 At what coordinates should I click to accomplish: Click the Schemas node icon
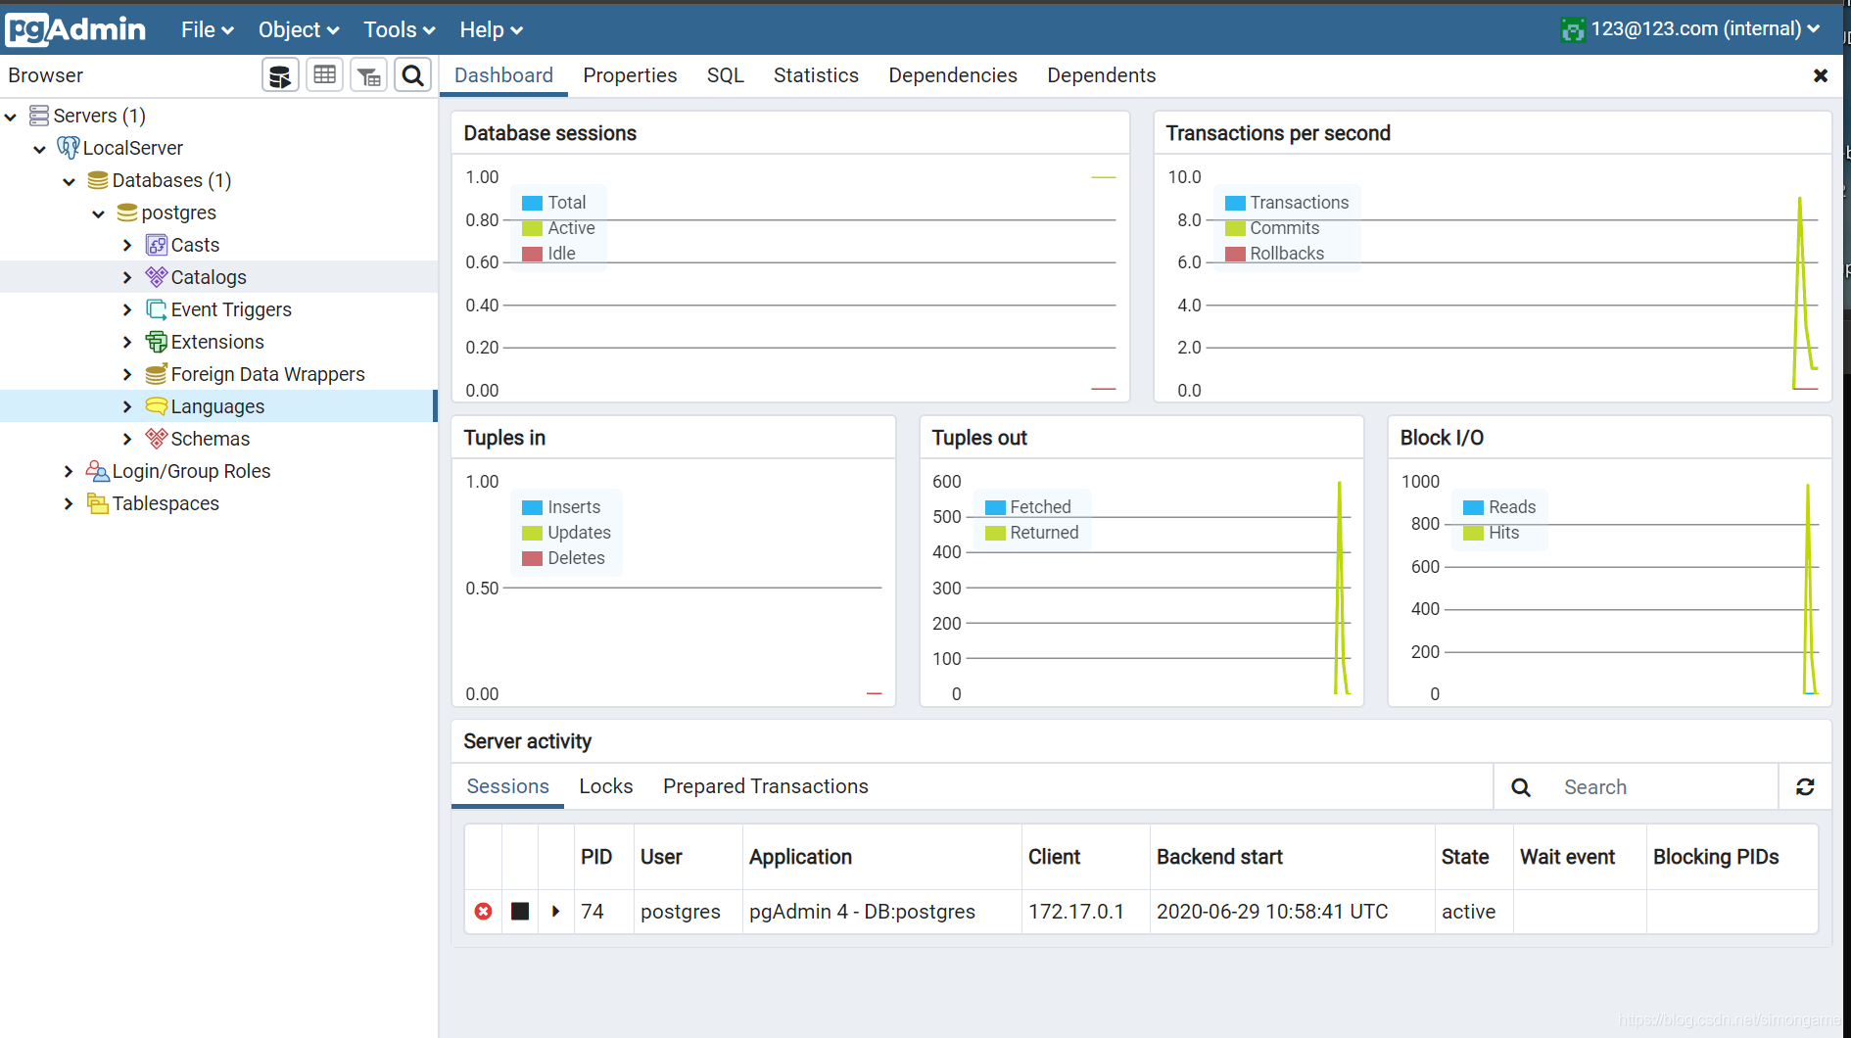(157, 439)
